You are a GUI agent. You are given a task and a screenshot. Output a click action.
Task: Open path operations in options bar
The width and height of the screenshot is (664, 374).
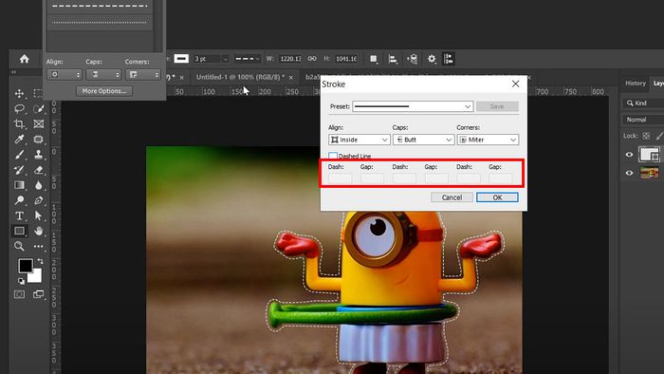373,59
